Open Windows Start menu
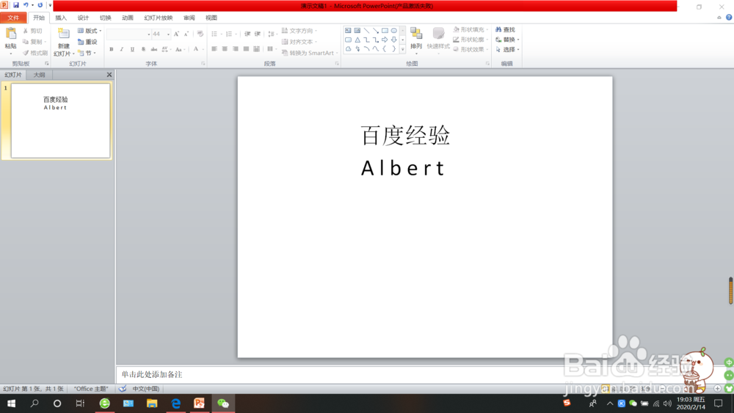Screen dimensions: 734x413 pyautogui.click(x=11, y=403)
